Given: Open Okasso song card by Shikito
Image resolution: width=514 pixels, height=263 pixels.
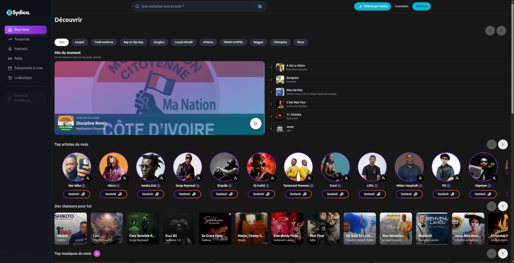Looking at the screenshot, I should (71, 229).
